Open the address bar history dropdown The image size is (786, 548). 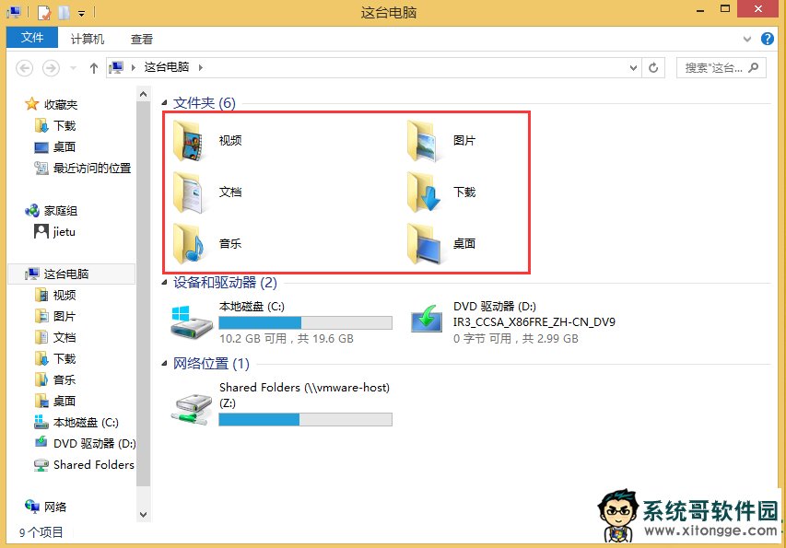(x=633, y=67)
